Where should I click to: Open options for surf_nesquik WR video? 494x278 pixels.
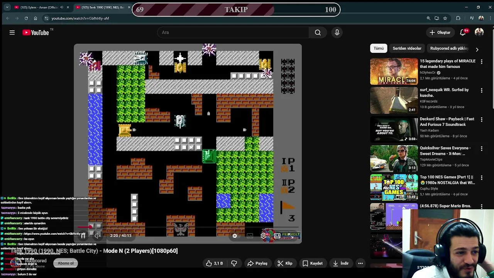pos(481,90)
